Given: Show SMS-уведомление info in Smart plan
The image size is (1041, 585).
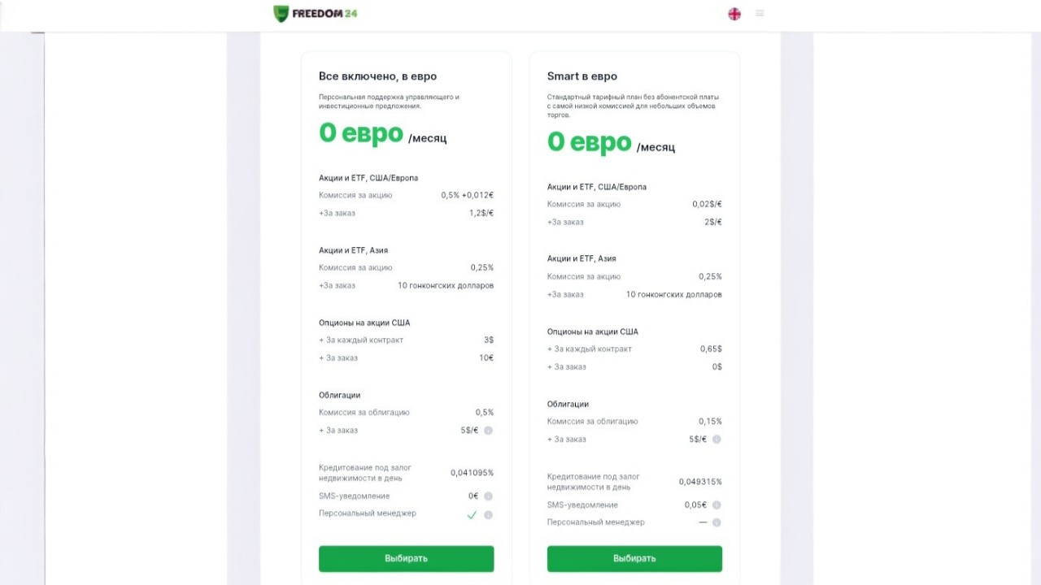Looking at the screenshot, I should 717,505.
